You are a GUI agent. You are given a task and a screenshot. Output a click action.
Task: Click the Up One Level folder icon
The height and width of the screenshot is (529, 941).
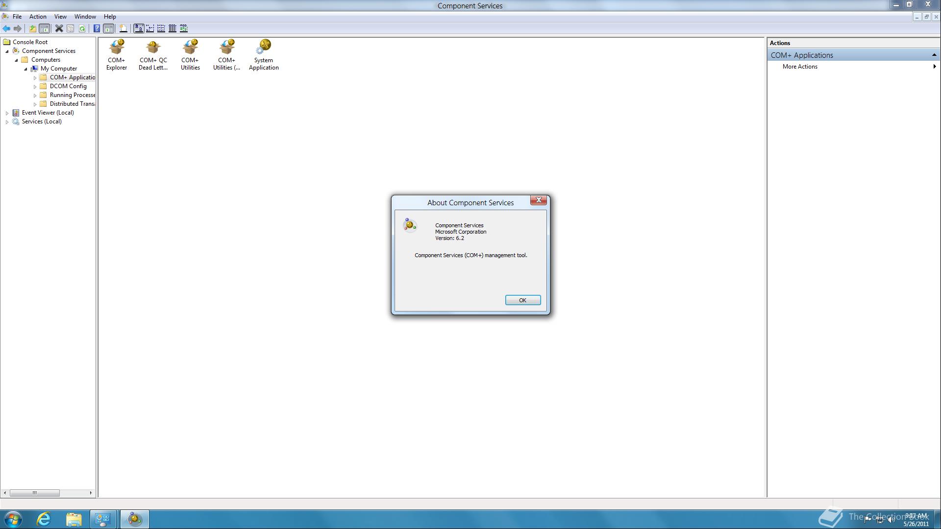coord(32,28)
